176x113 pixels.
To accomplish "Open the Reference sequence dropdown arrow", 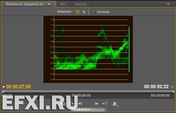I will pyautogui.click(x=49, y=4).
